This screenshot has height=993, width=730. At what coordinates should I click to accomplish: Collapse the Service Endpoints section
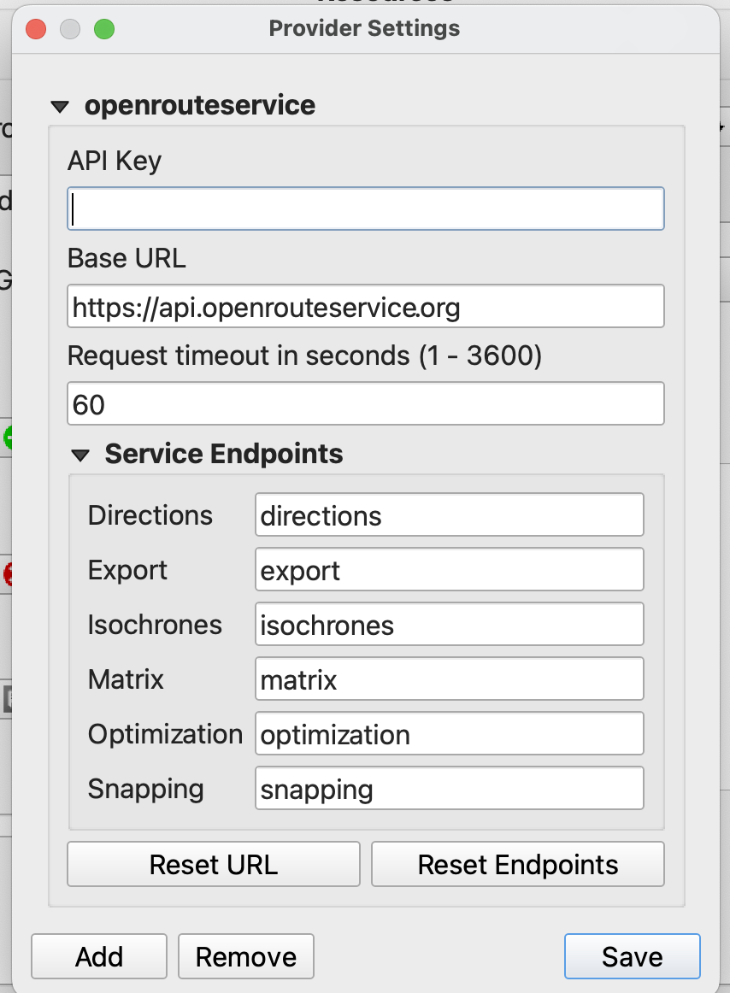point(80,455)
